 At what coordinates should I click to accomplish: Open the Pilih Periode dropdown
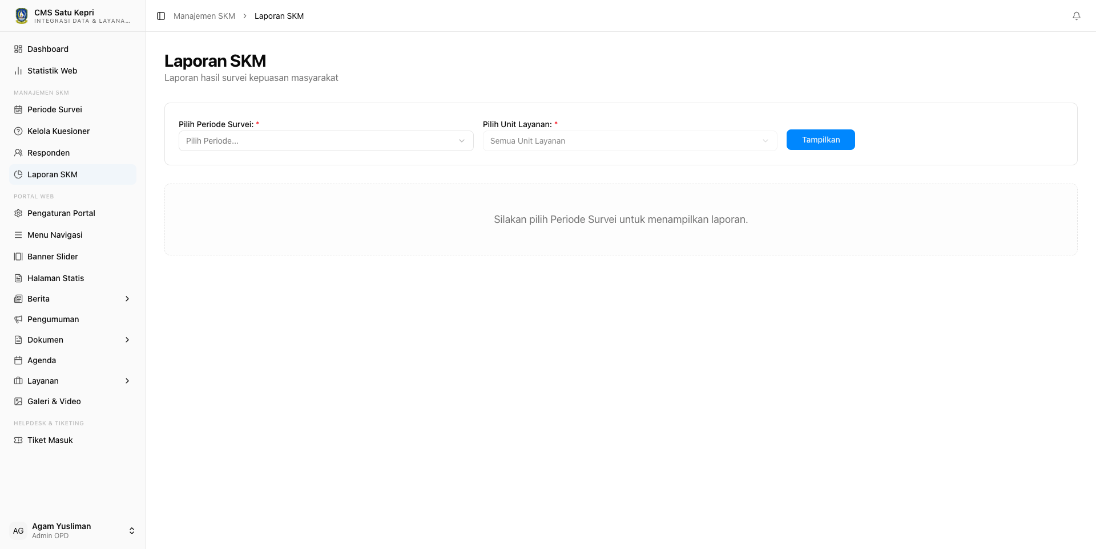(326, 141)
